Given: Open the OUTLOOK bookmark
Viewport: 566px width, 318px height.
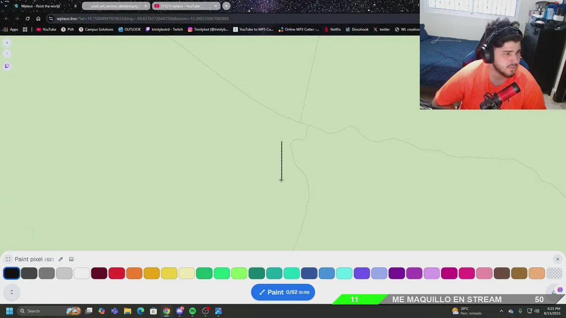Looking at the screenshot, I should pyautogui.click(x=130, y=30).
